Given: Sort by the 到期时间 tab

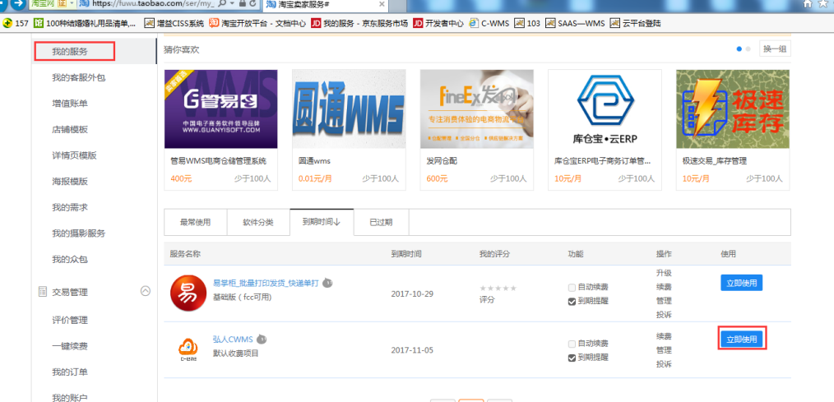Looking at the screenshot, I should [322, 222].
